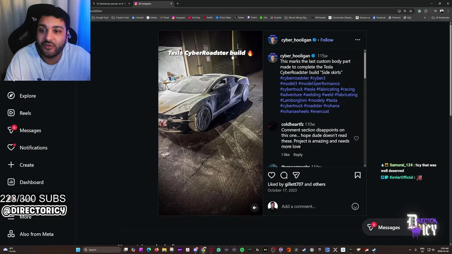The width and height of the screenshot is (452, 254).
Task: Click the comment bubble icon
Action: [284, 175]
